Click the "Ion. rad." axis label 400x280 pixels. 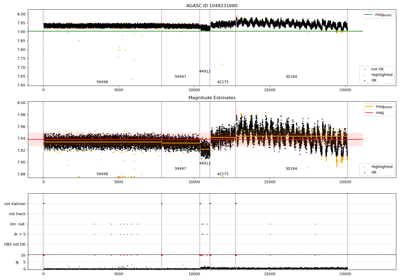[x=18, y=224]
